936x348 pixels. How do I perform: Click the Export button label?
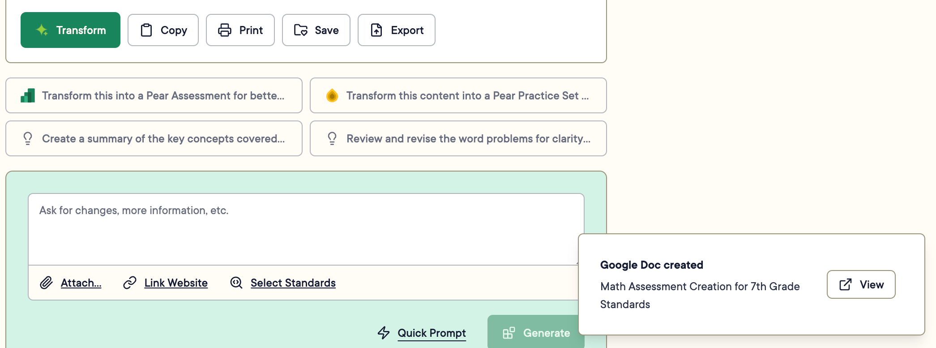(407, 30)
